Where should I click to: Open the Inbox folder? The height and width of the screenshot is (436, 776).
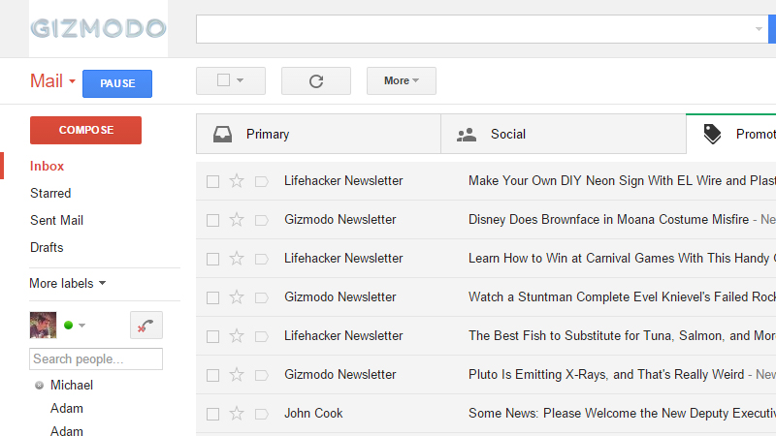pos(47,166)
